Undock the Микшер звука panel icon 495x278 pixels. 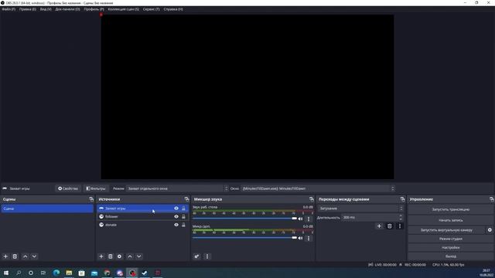coord(311,199)
